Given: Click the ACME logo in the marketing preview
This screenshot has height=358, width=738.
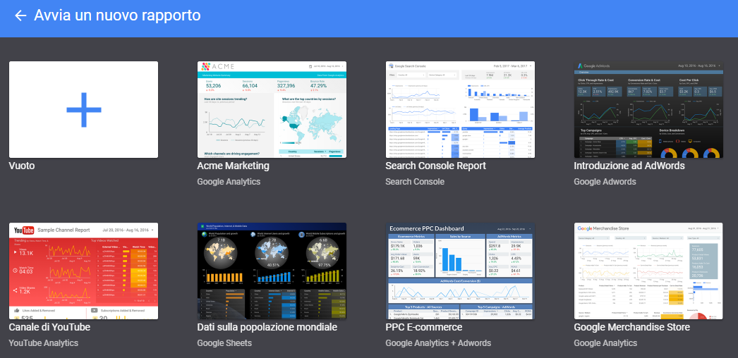Looking at the screenshot, I should point(218,67).
